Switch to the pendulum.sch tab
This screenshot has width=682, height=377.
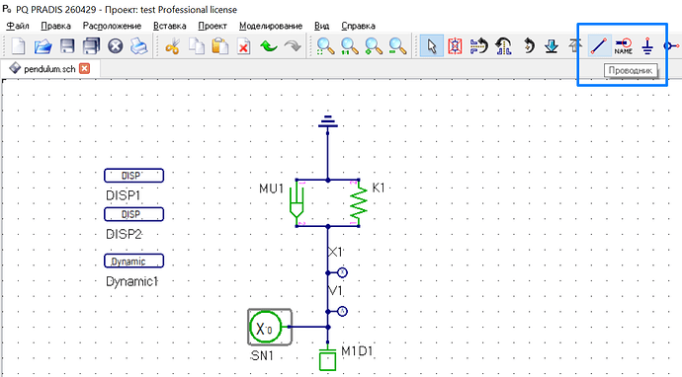tap(49, 69)
